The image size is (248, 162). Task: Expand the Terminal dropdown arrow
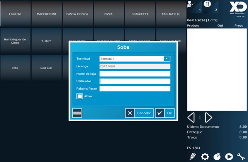click(x=167, y=58)
